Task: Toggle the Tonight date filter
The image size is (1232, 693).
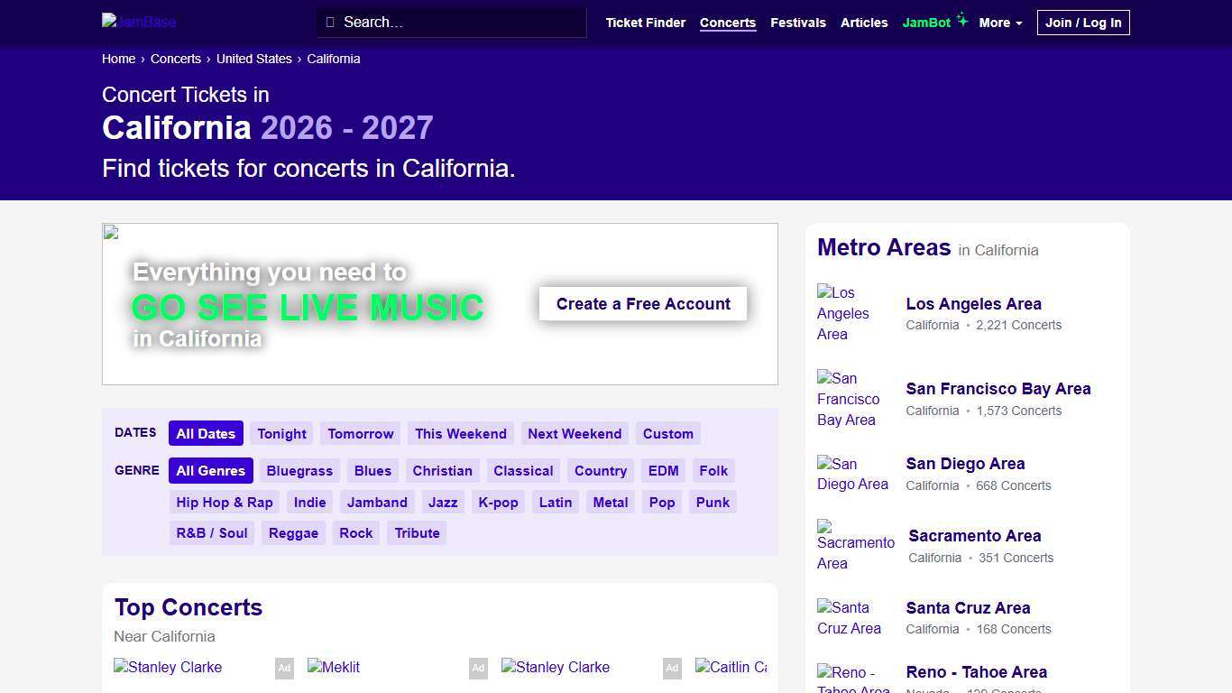Action: click(x=281, y=433)
